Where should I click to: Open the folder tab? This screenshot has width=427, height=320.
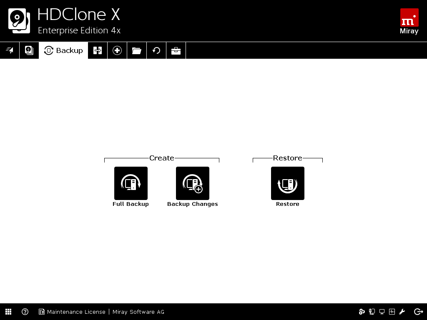(137, 50)
